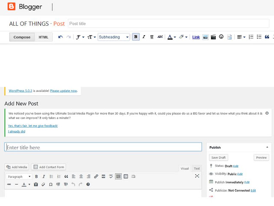Insert video with the clapperboard icon

pyautogui.click(x=213, y=37)
